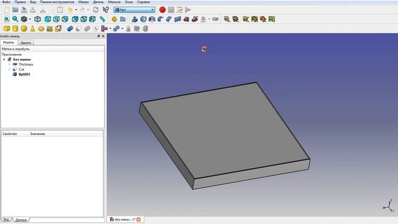
Task: Open the Правка menu
Action: pos(20,2)
